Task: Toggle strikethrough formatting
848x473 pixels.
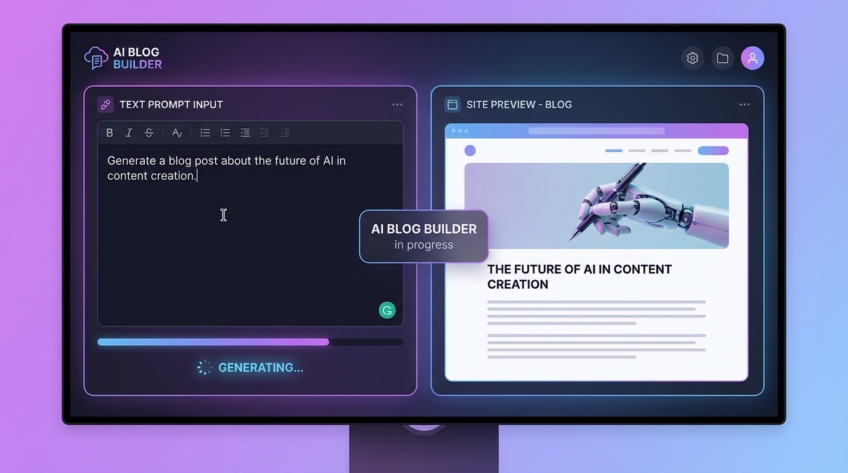Action: pos(149,132)
